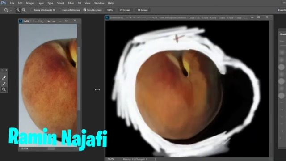Image resolution: width=286 pixels, height=161 pixels.
Task: Choose the Zoom In mode icon
Action: (x=18, y=10)
